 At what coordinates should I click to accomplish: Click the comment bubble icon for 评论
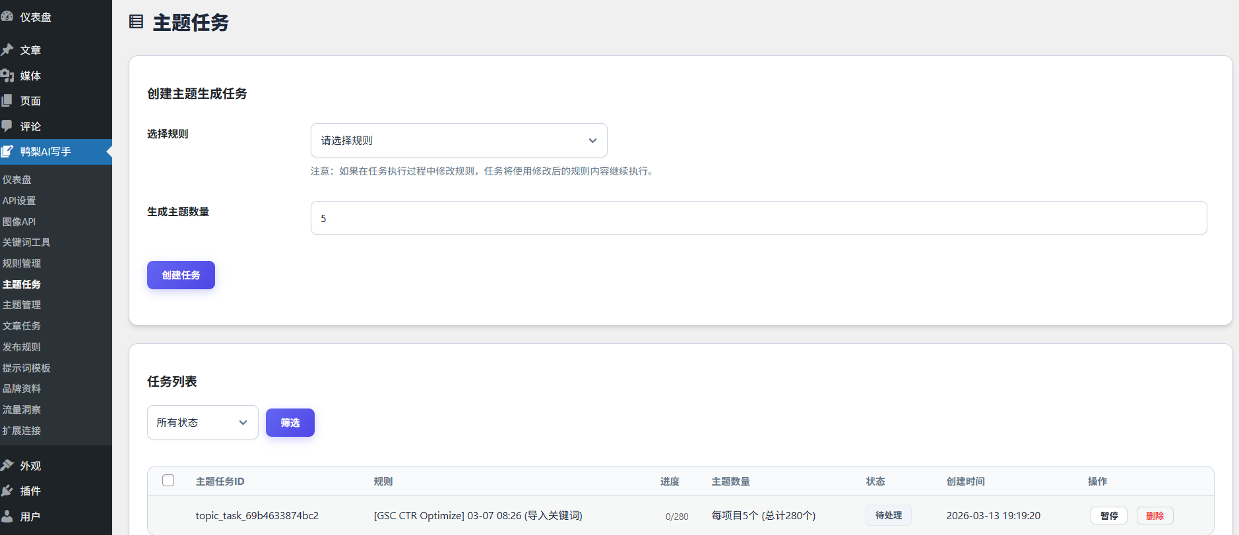(7, 126)
